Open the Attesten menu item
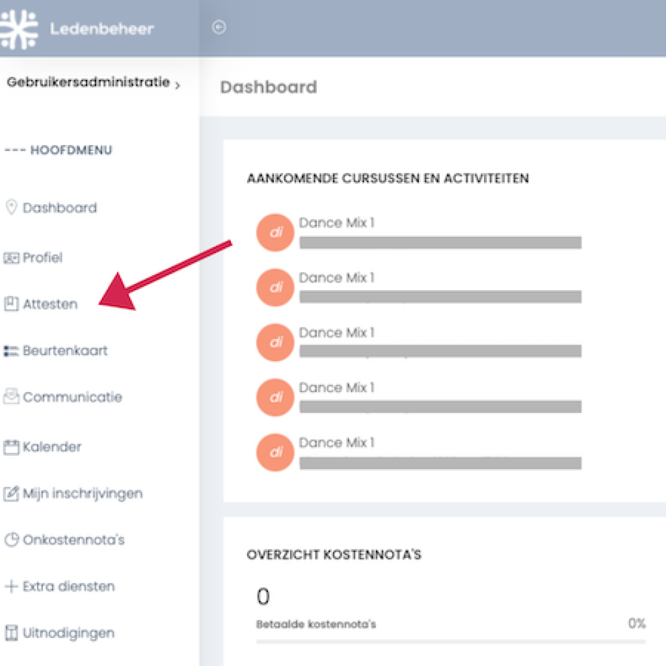This screenshot has width=666, height=666. [x=50, y=304]
